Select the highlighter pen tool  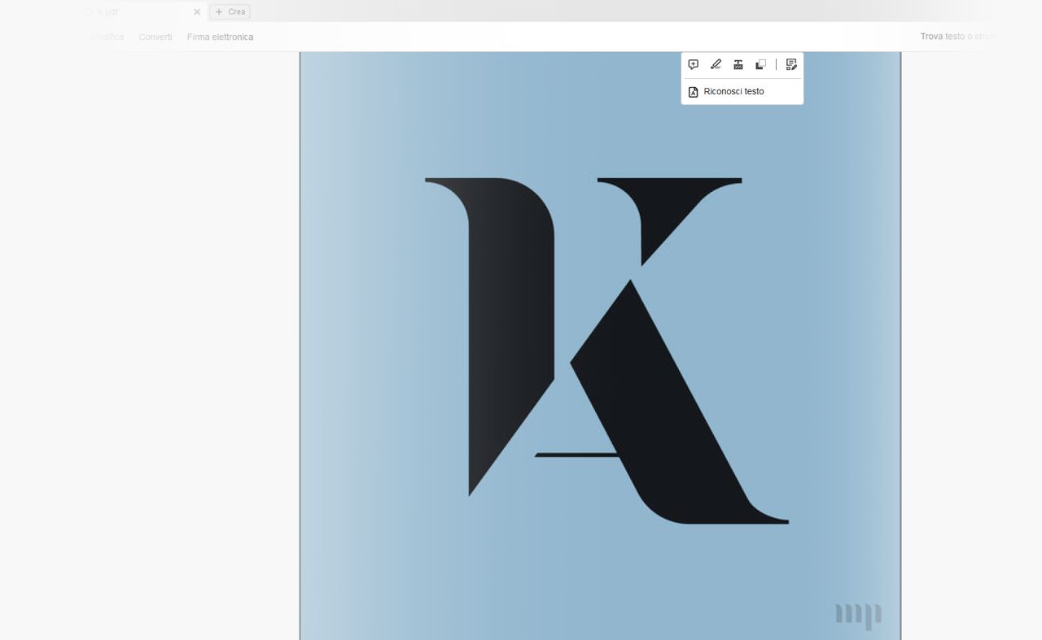[716, 64]
